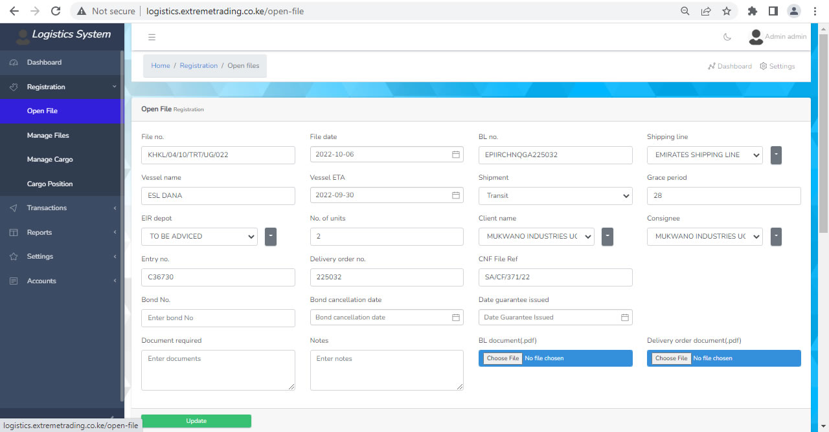The image size is (829, 432).
Task: Click Choose File for BL document
Action: [x=503, y=358]
